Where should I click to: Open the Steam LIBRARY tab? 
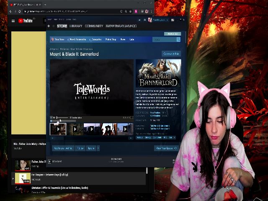tap(76, 26)
